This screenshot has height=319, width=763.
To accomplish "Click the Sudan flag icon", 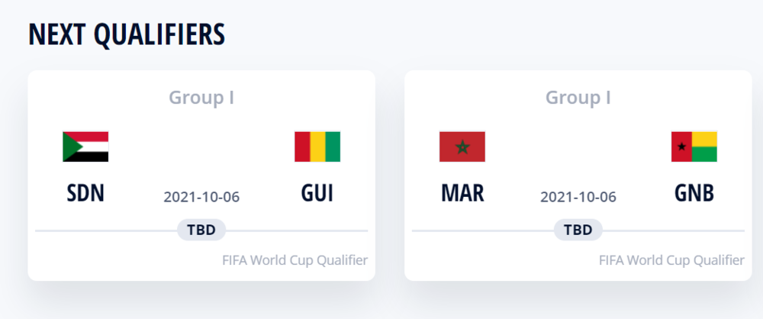I will pos(85,147).
